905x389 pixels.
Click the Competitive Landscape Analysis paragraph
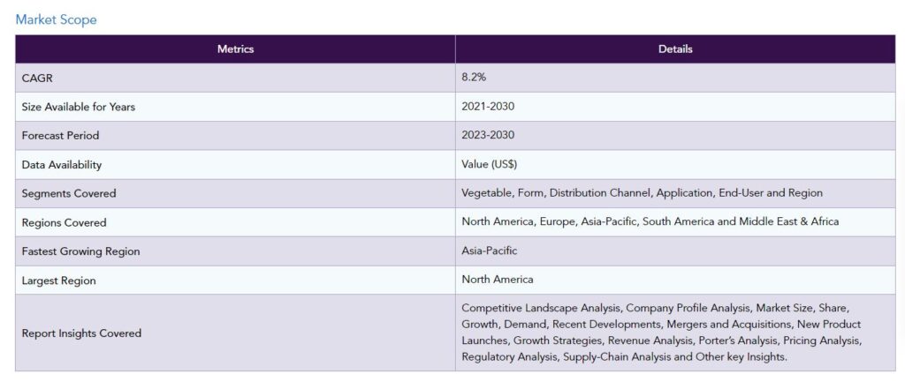(661, 333)
